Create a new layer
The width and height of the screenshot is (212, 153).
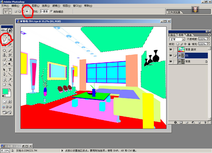click(x=199, y=122)
